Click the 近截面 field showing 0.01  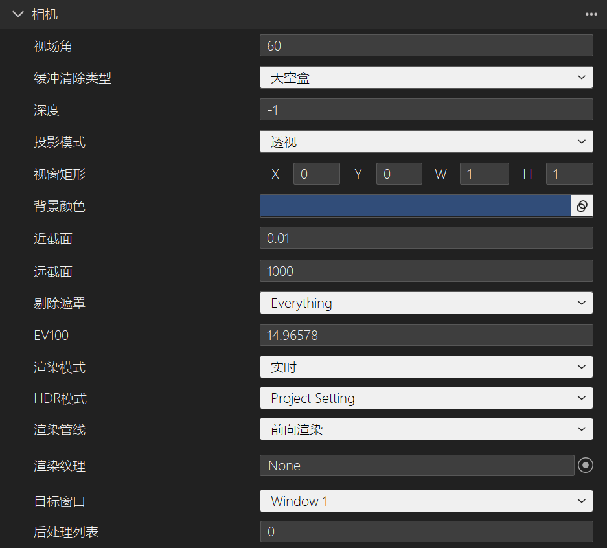[426, 238]
